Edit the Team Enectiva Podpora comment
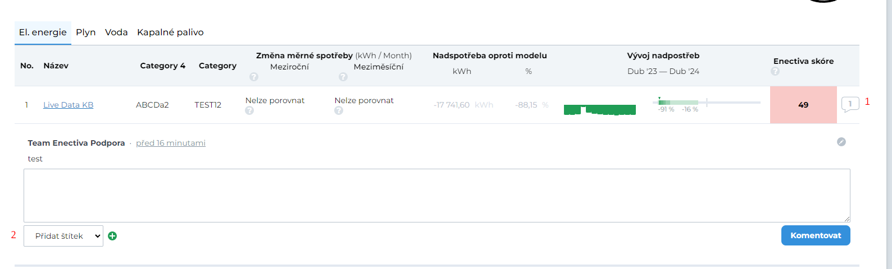 (x=841, y=142)
